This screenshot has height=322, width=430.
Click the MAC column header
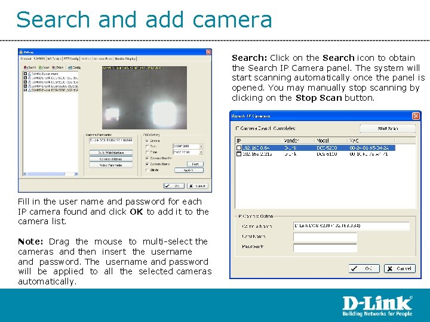point(371,141)
